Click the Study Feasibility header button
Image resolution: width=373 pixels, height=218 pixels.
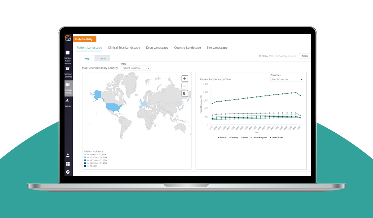(x=84, y=39)
